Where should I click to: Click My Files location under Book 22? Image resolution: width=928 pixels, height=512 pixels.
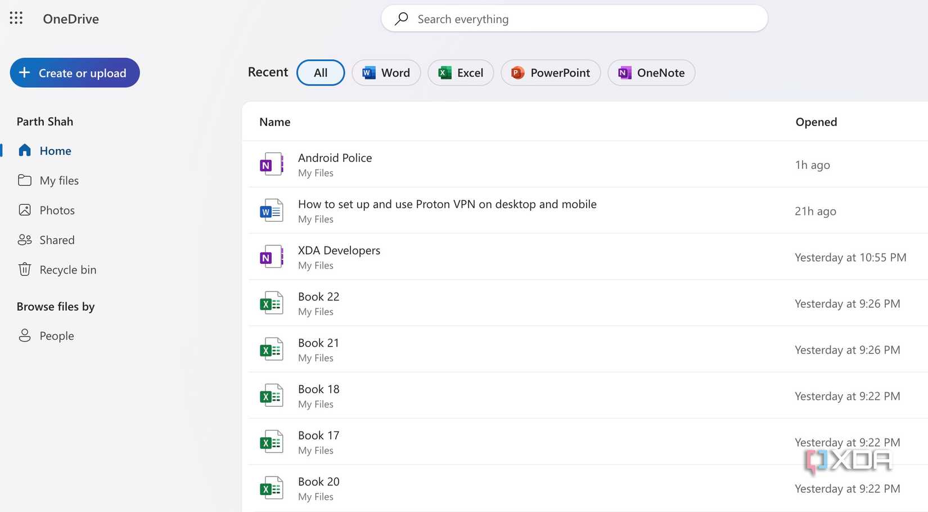(x=316, y=311)
